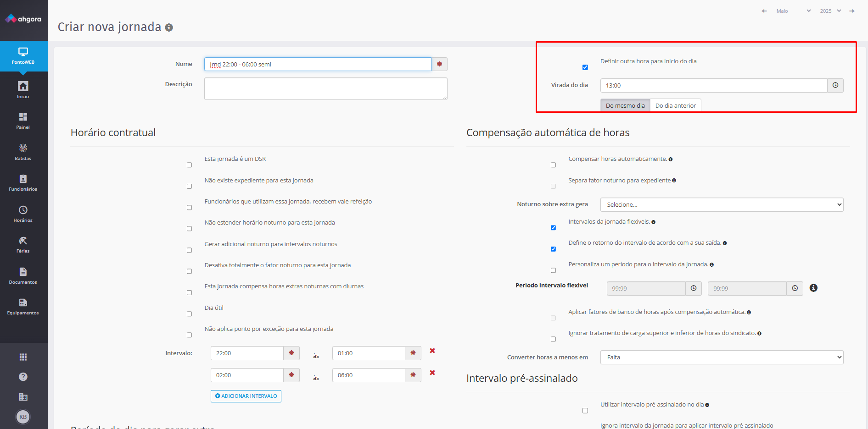Screen dimensions: 868x429
Task: Open the Documentos section
Action: [x=23, y=275]
